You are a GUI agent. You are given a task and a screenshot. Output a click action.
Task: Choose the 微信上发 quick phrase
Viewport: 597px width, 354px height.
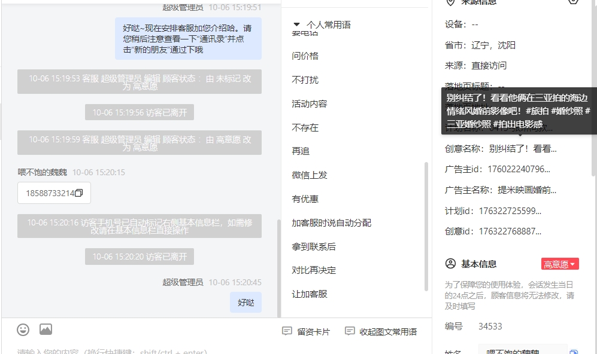click(310, 175)
